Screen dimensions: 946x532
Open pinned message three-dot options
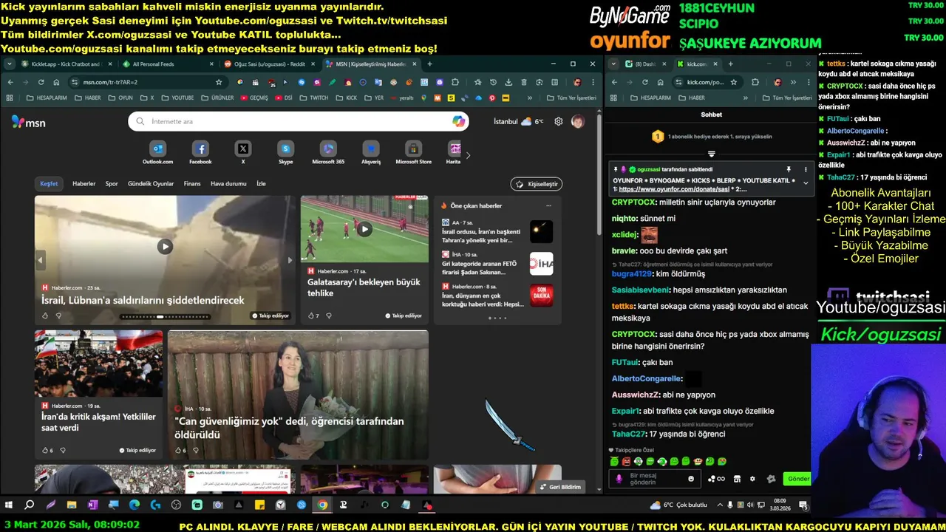806,169
